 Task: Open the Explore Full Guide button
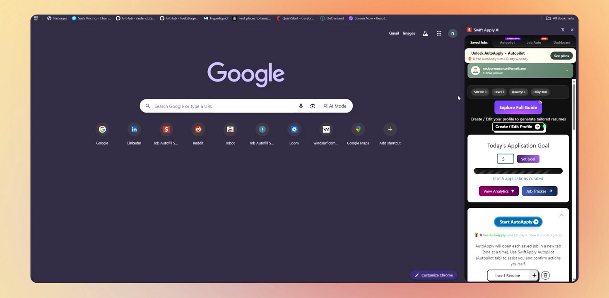click(x=518, y=107)
